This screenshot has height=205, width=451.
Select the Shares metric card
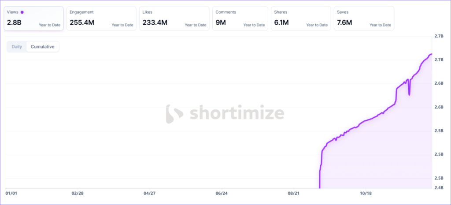[301, 19]
